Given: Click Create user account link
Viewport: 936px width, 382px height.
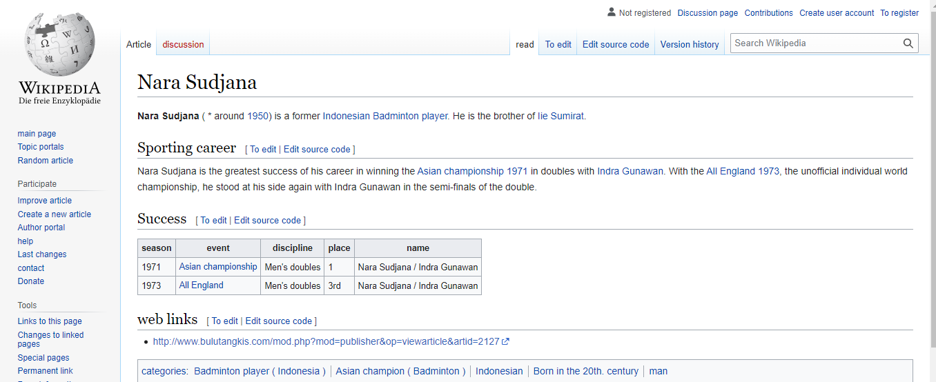Looking at the screenshot, I should point(837,13).
